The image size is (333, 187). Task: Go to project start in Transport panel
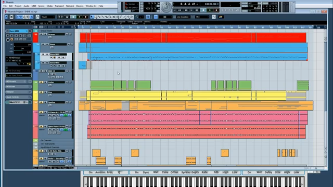[x=175, y=10]
